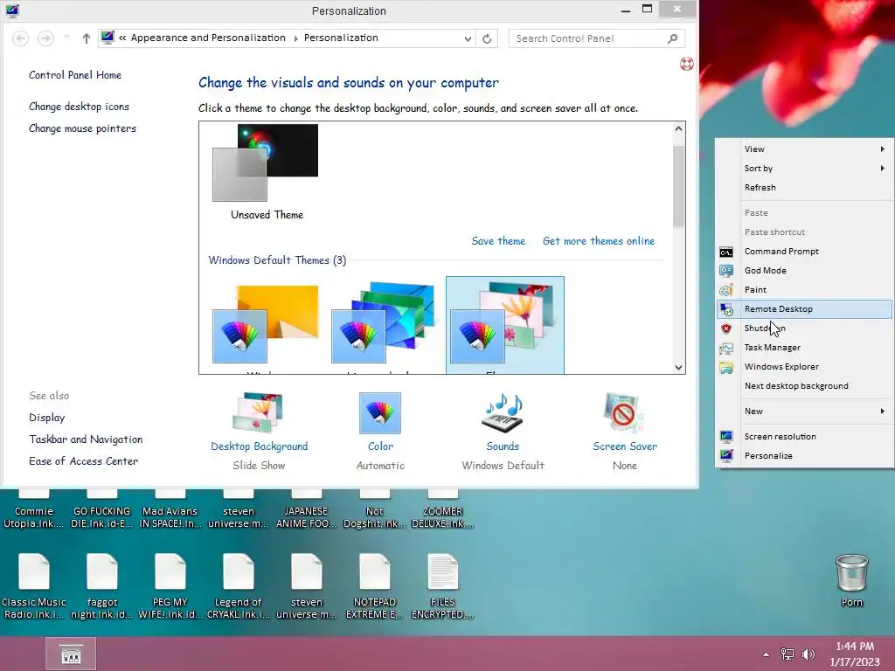Open the Desktop Background settings icon
Image resolution: width=895 pixels, height=671 pixels.
coord(259,412)
